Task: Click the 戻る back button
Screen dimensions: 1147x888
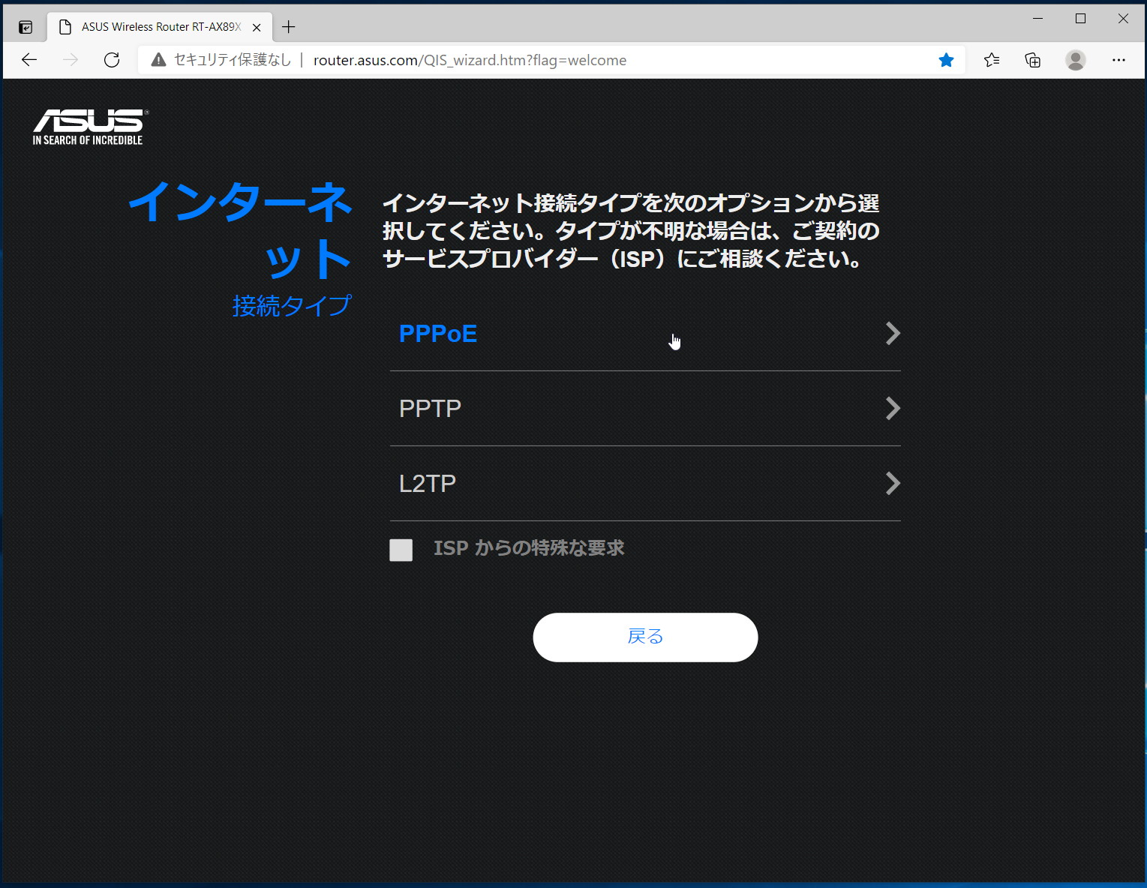Action: pos(645,637)
